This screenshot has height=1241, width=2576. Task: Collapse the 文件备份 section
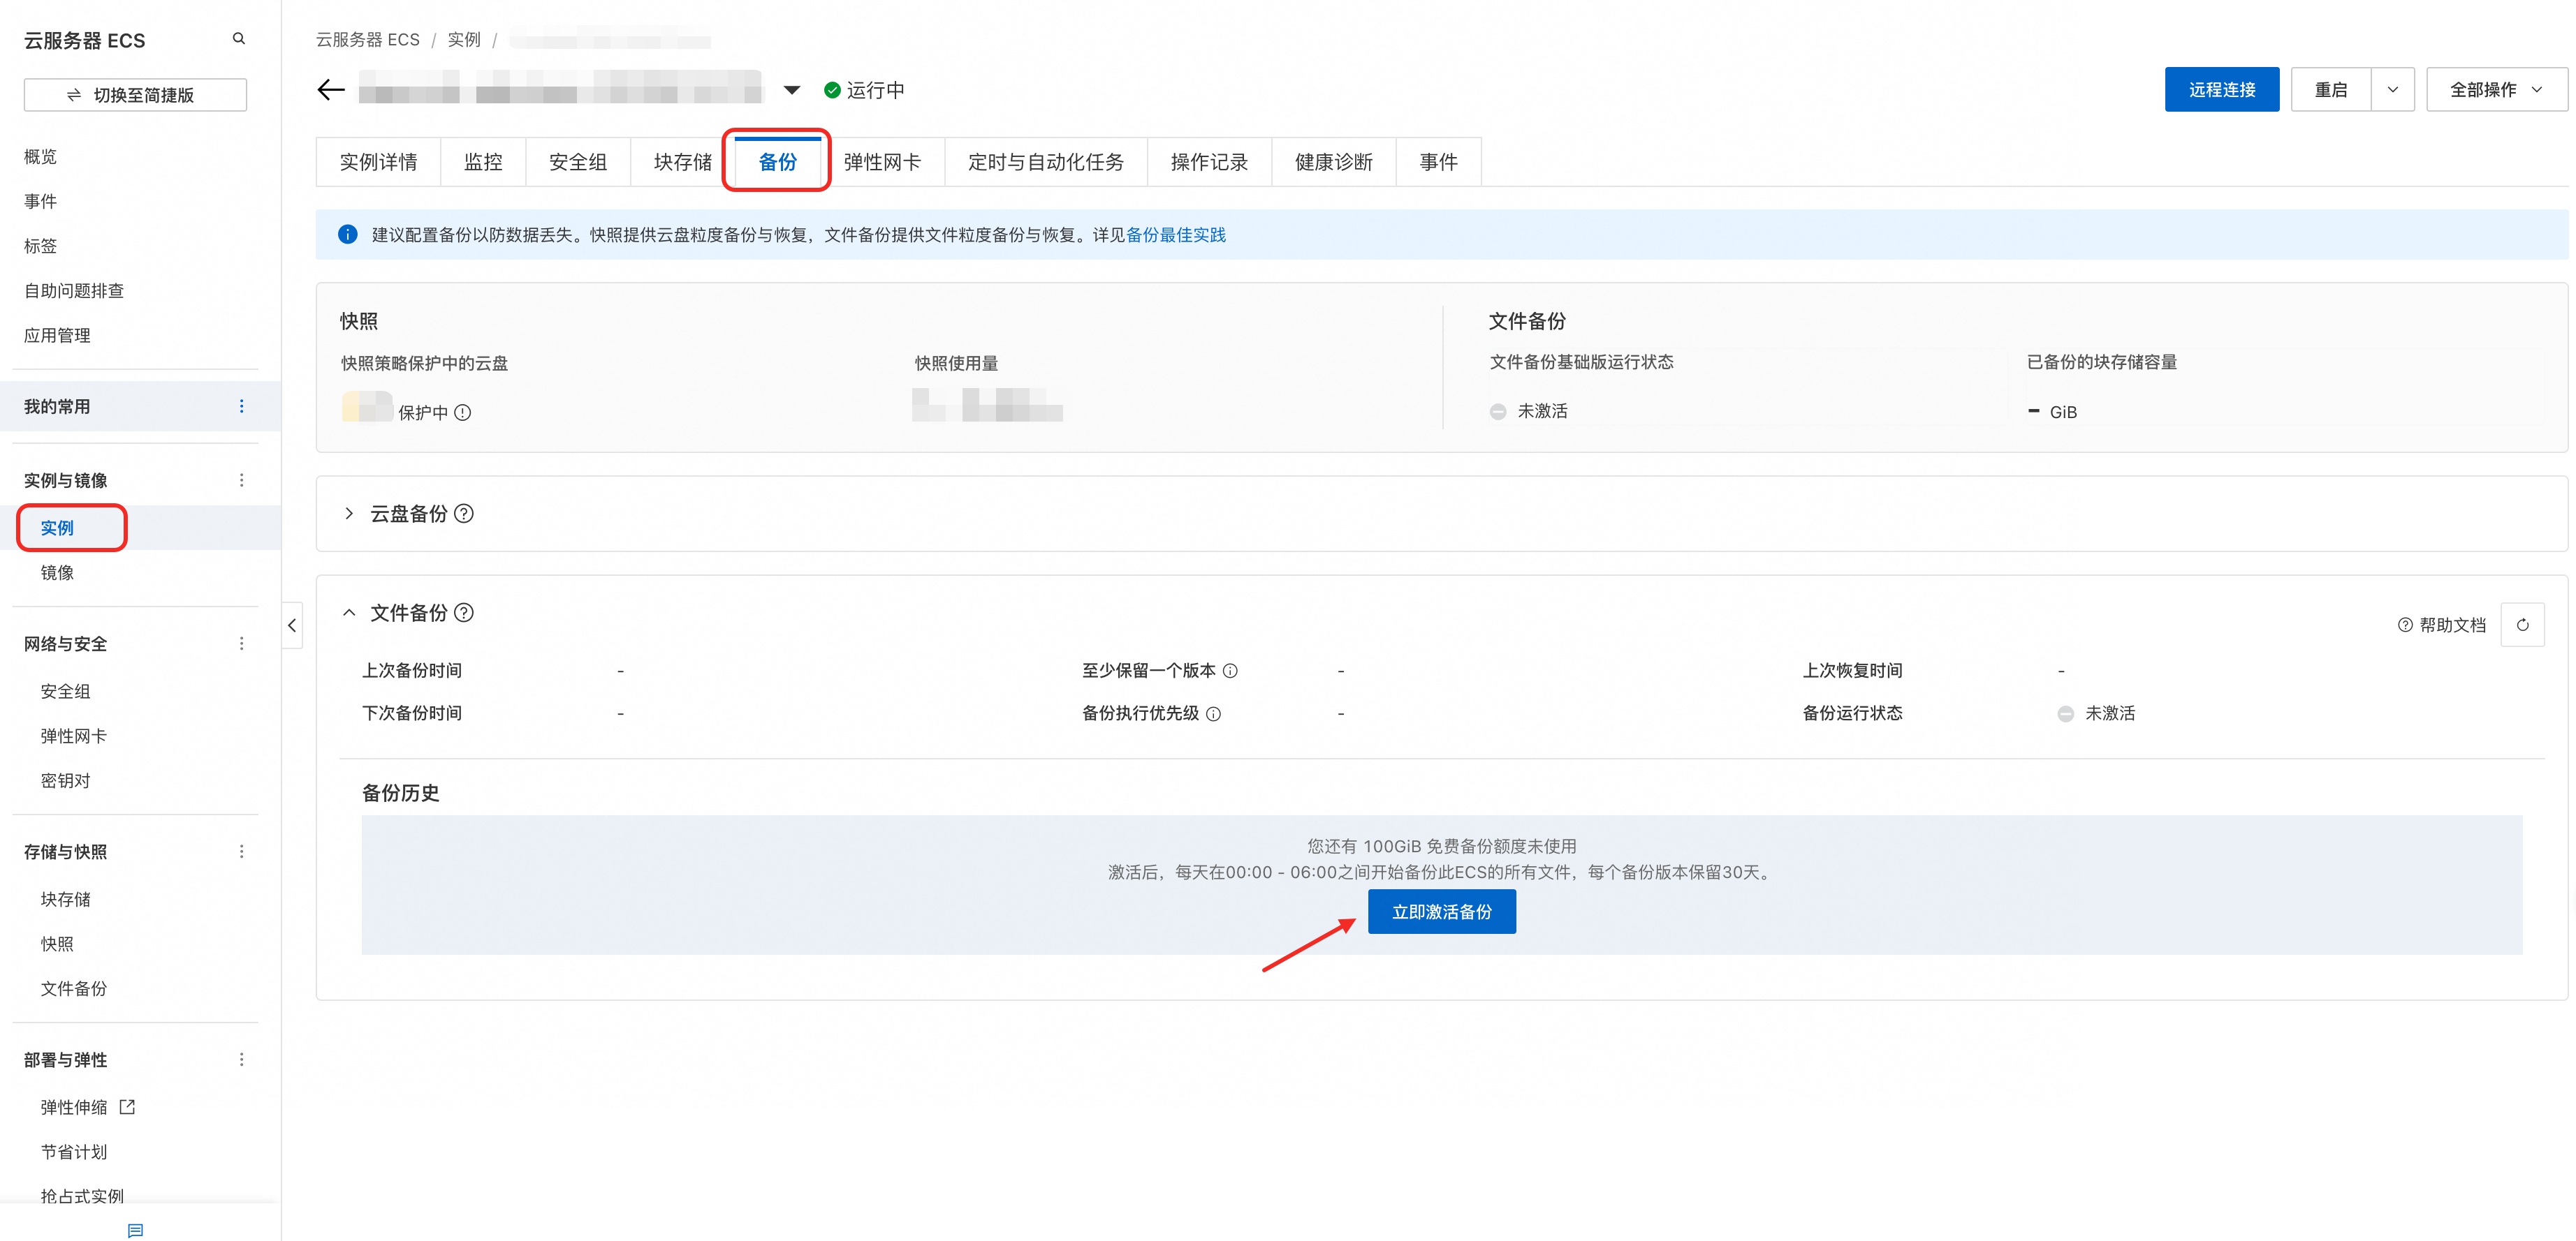(x=349, y=613)
